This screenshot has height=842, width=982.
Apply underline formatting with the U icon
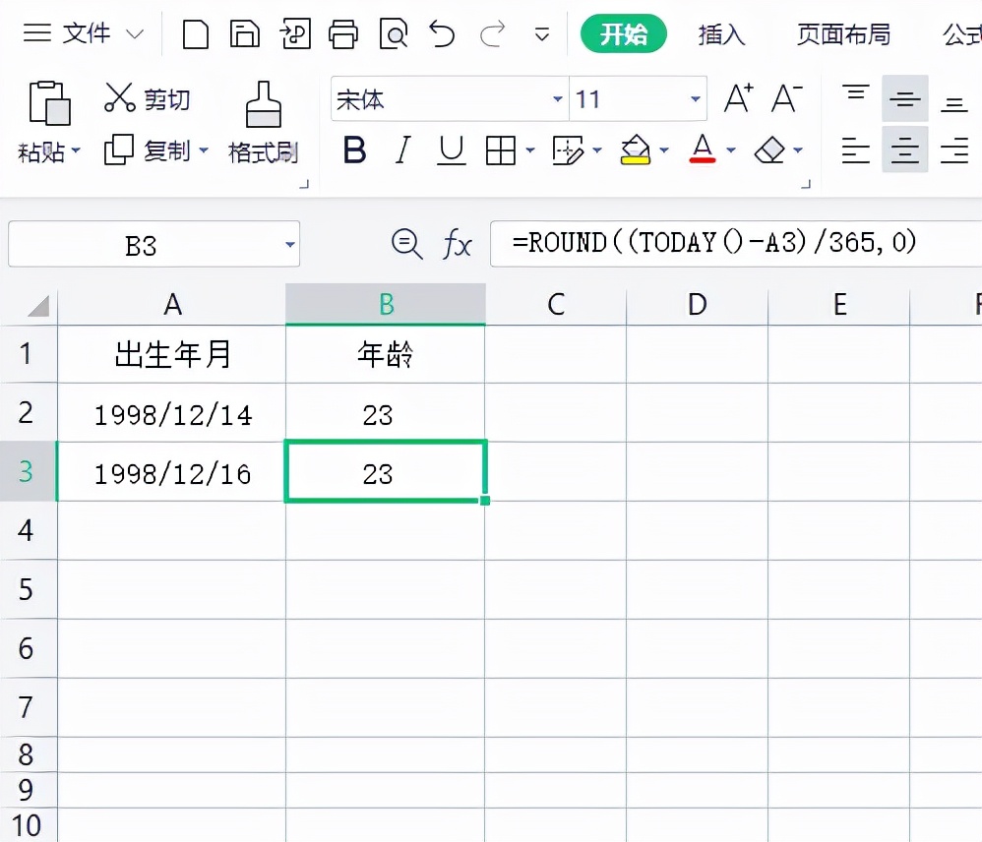pyautogui.click(x=451, y=150)
